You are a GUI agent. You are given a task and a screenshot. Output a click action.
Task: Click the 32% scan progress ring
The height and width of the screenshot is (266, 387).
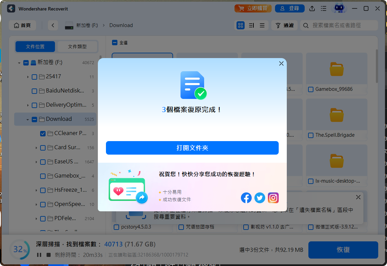[20, 249]
